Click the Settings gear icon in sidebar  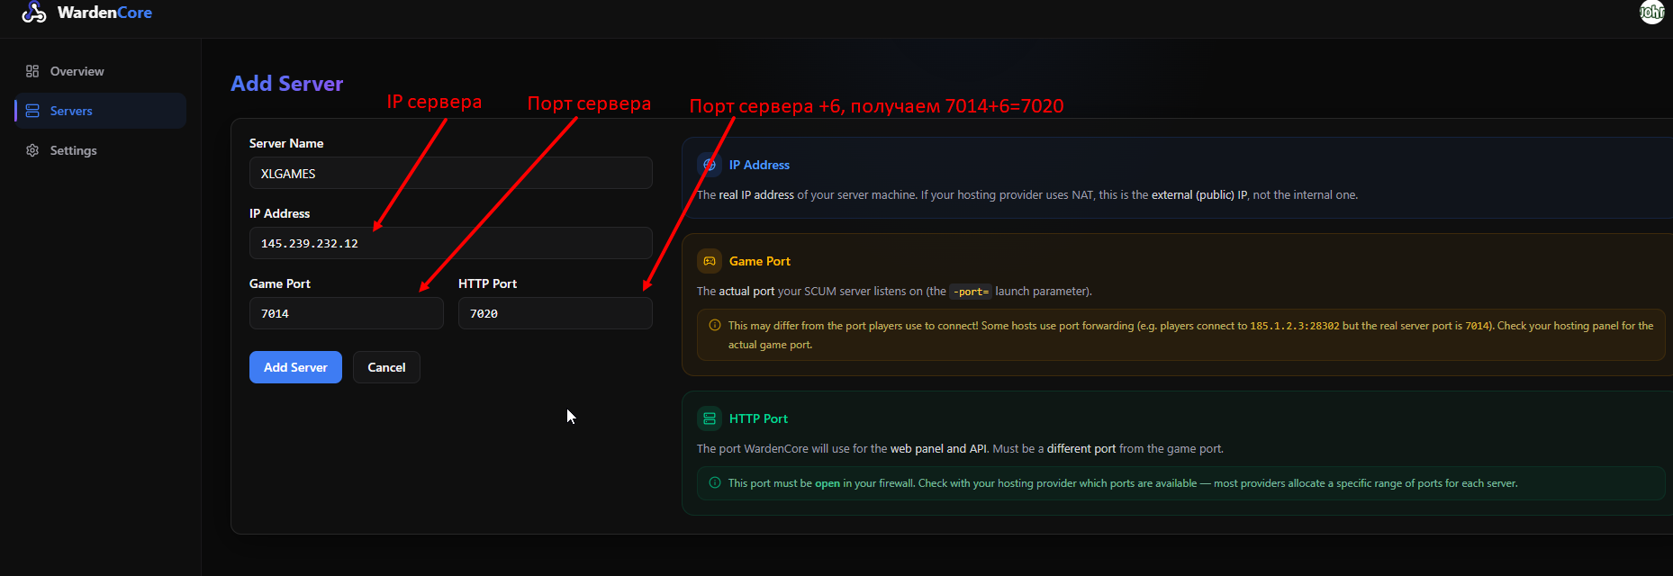click(x=32, y=150)
